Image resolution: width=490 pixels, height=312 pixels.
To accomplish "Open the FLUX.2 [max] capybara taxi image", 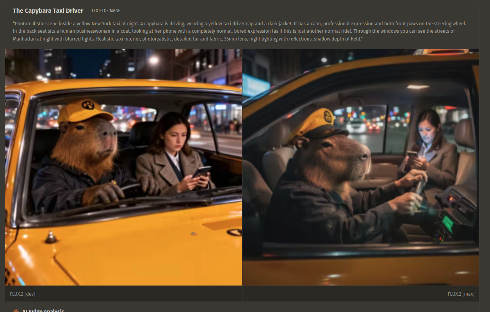I will click(361, 167).
